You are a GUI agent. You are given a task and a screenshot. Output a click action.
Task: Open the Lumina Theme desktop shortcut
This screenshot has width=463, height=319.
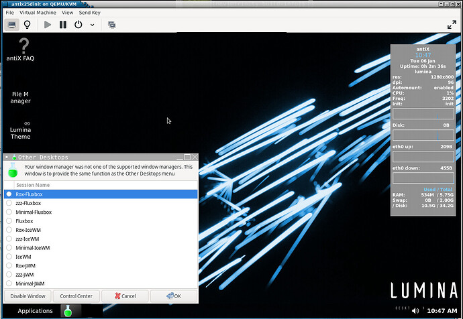point(21,129)
